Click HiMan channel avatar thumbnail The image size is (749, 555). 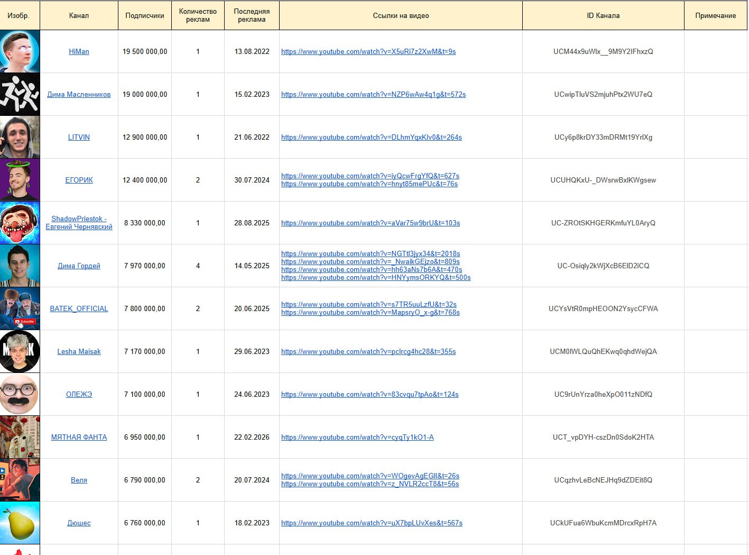20,51
